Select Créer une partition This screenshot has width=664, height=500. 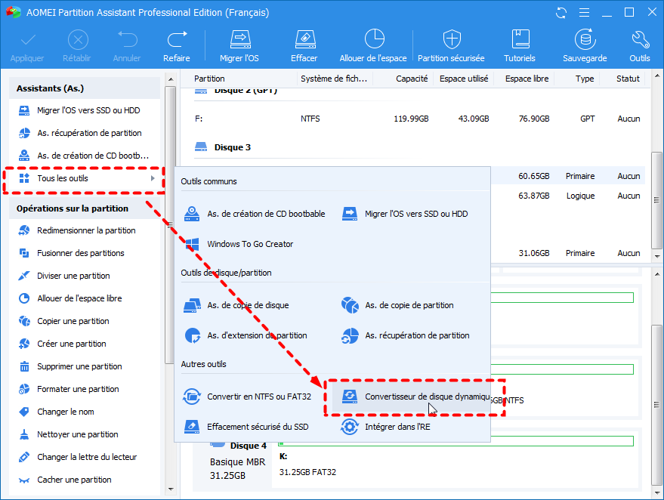point(85,344)
